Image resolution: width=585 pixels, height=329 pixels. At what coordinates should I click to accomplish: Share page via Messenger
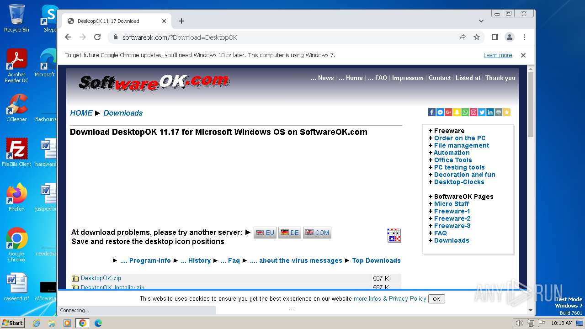coord(440,112)
